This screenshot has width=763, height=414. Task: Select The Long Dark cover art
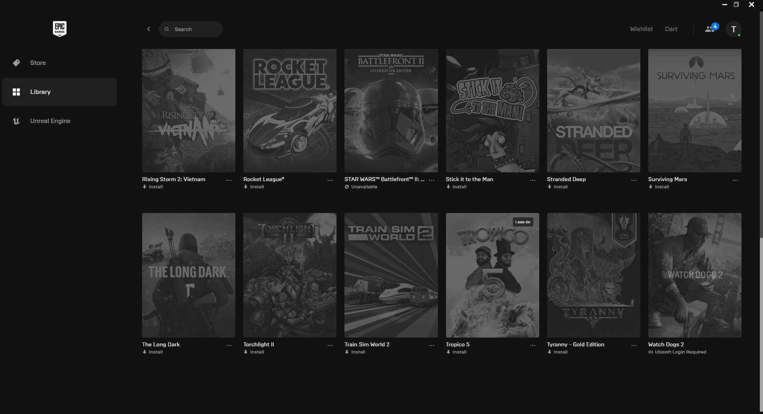click(x=189, y=275)
